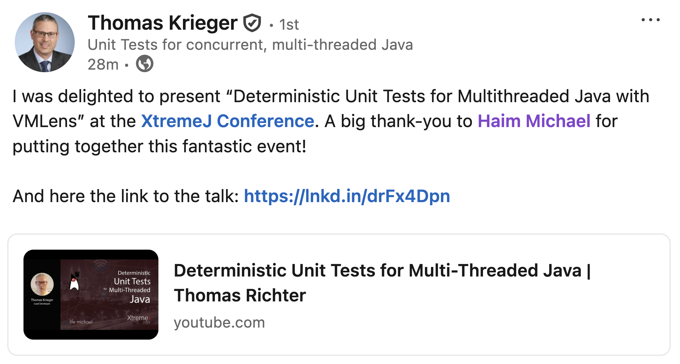
Task: Open Haim Michael's profile mention
Action: 533,121
